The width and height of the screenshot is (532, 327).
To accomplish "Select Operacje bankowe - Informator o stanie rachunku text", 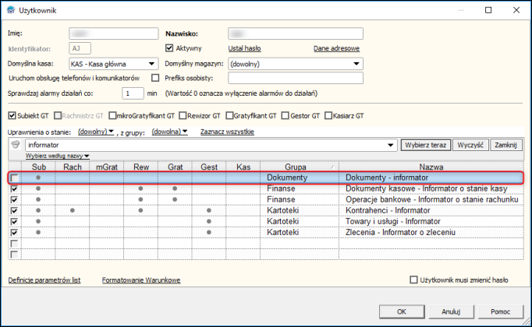I will [432, 200].
